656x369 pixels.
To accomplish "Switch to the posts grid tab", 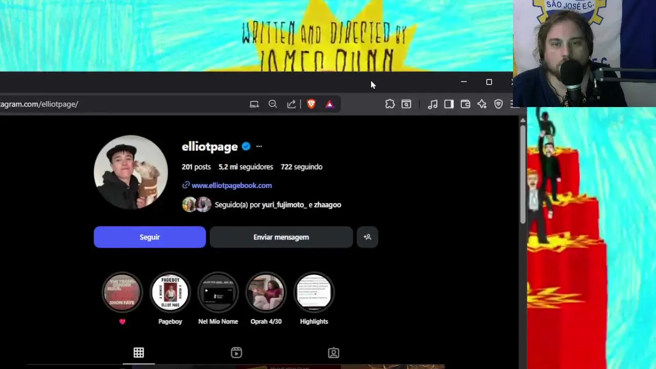I will [x=139, y=353].
